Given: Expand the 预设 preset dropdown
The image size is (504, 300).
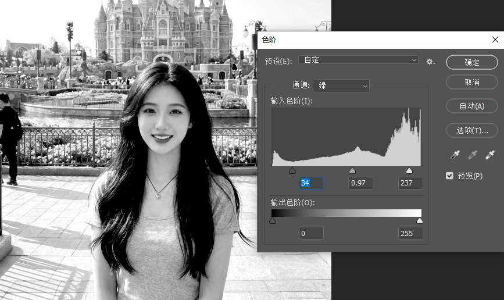Looking at the screenshot, I should 358,60.
